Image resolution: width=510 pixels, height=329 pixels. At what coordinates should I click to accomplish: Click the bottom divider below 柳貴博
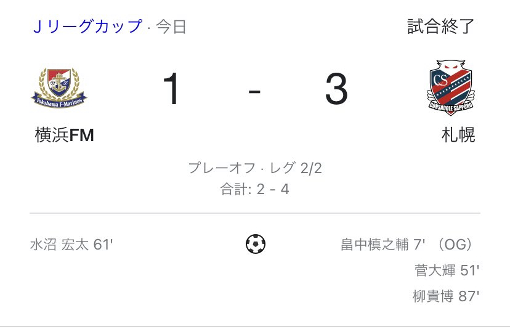pos(255,325)
